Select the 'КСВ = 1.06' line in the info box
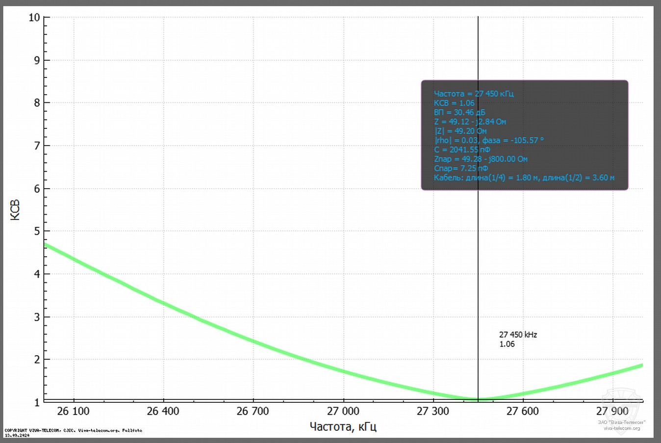The height and width of the screenshot is (443, 661). [x=454, y=103]
